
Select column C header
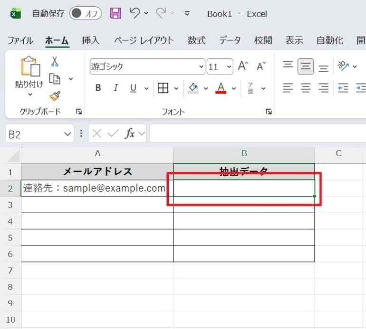[338, 153]
